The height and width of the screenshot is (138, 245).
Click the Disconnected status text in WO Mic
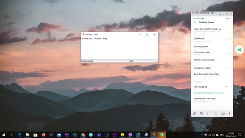click(x=87, y=61)
